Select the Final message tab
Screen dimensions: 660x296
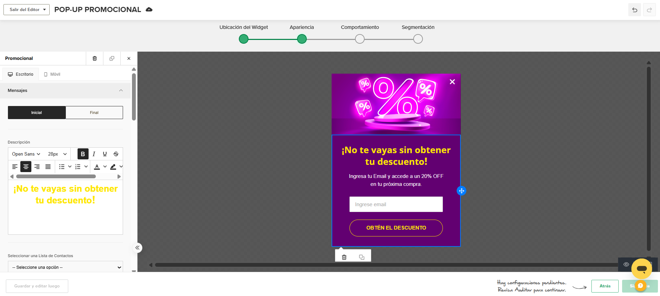(x=94, y=113)
